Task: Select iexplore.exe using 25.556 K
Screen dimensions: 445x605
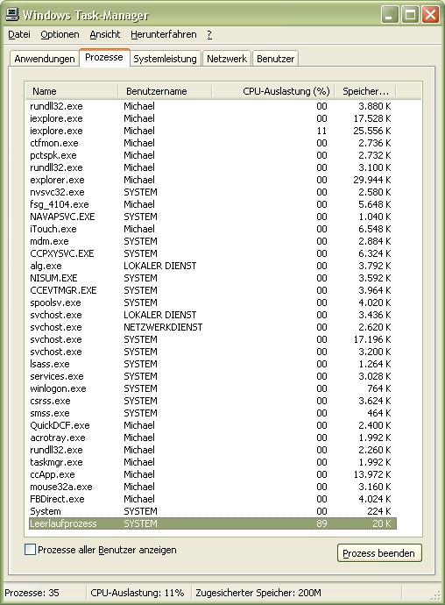Action: click(x=213, y=131)
